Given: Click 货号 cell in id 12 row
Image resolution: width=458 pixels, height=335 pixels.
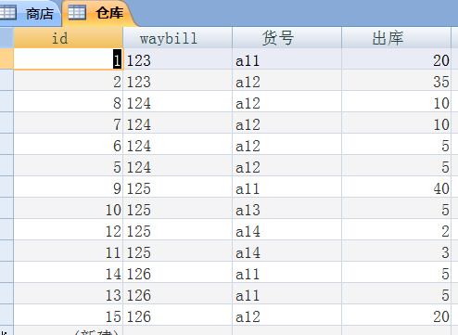Looking at the screenshot, I should (286, 229).
